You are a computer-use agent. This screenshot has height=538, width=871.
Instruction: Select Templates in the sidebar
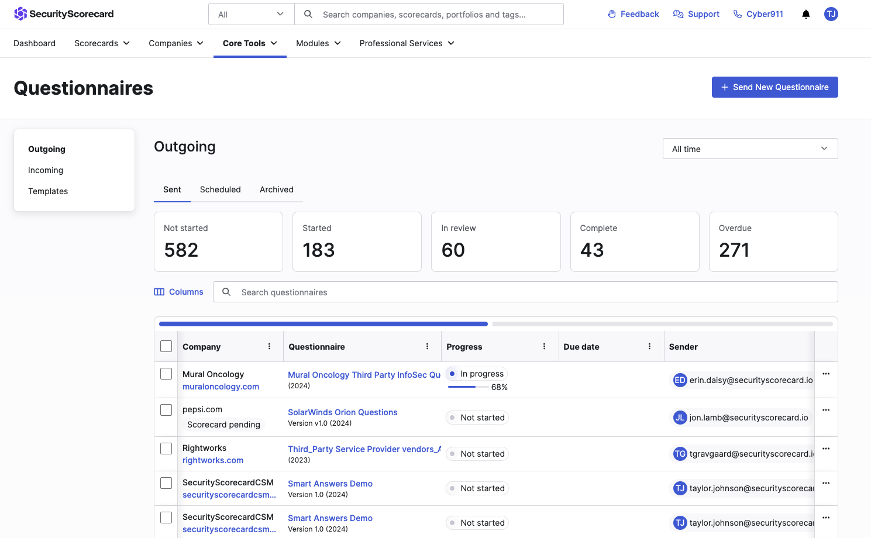tap(48, 191)
